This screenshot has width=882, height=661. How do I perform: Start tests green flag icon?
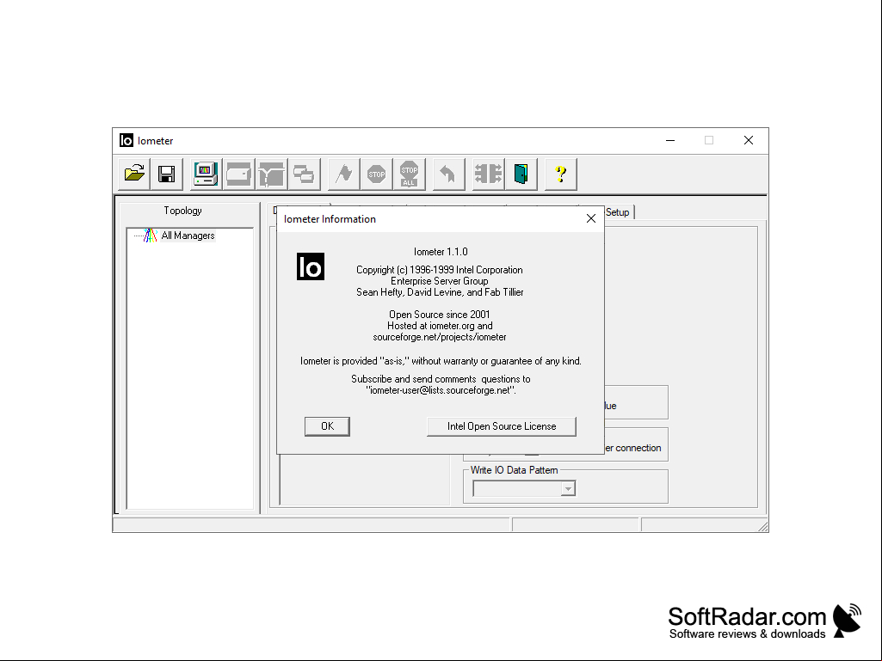pyautogui.click(x=343, y=174)
